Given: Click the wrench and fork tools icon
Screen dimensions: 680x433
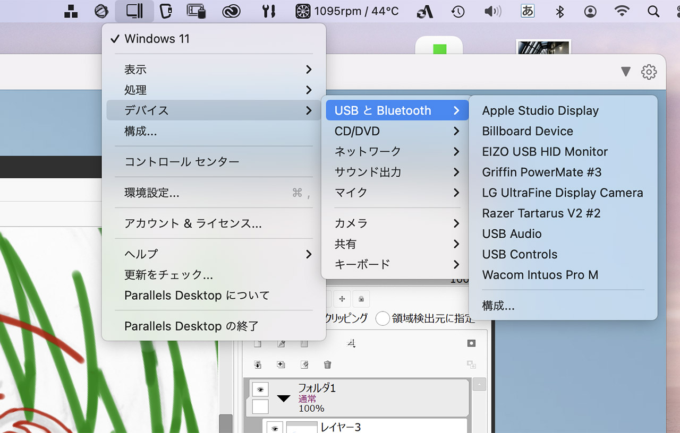Looking at the screenshot, I should (x=269, y=11).
